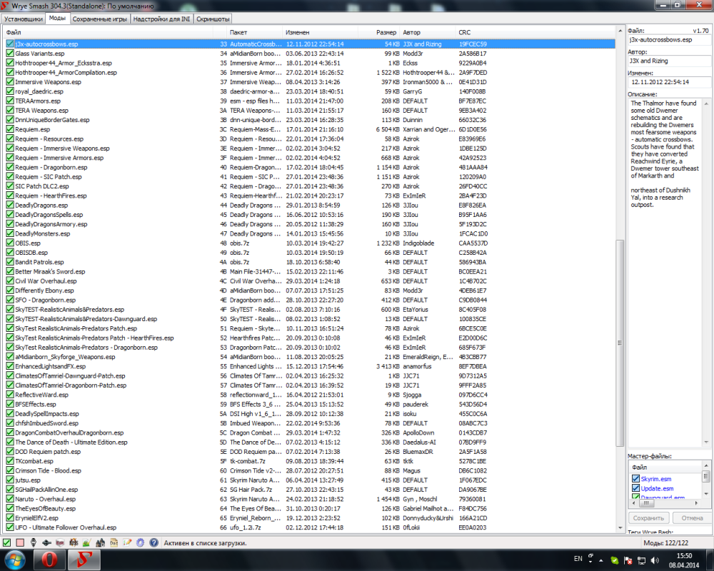Launch TES5Edit from the Edit icon
Viewport: 714px width, 571px height.
coord(60,542)
